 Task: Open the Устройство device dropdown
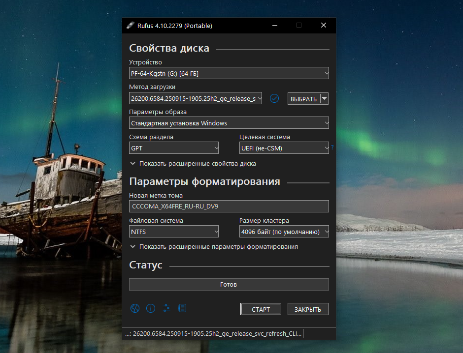(229, 73)
